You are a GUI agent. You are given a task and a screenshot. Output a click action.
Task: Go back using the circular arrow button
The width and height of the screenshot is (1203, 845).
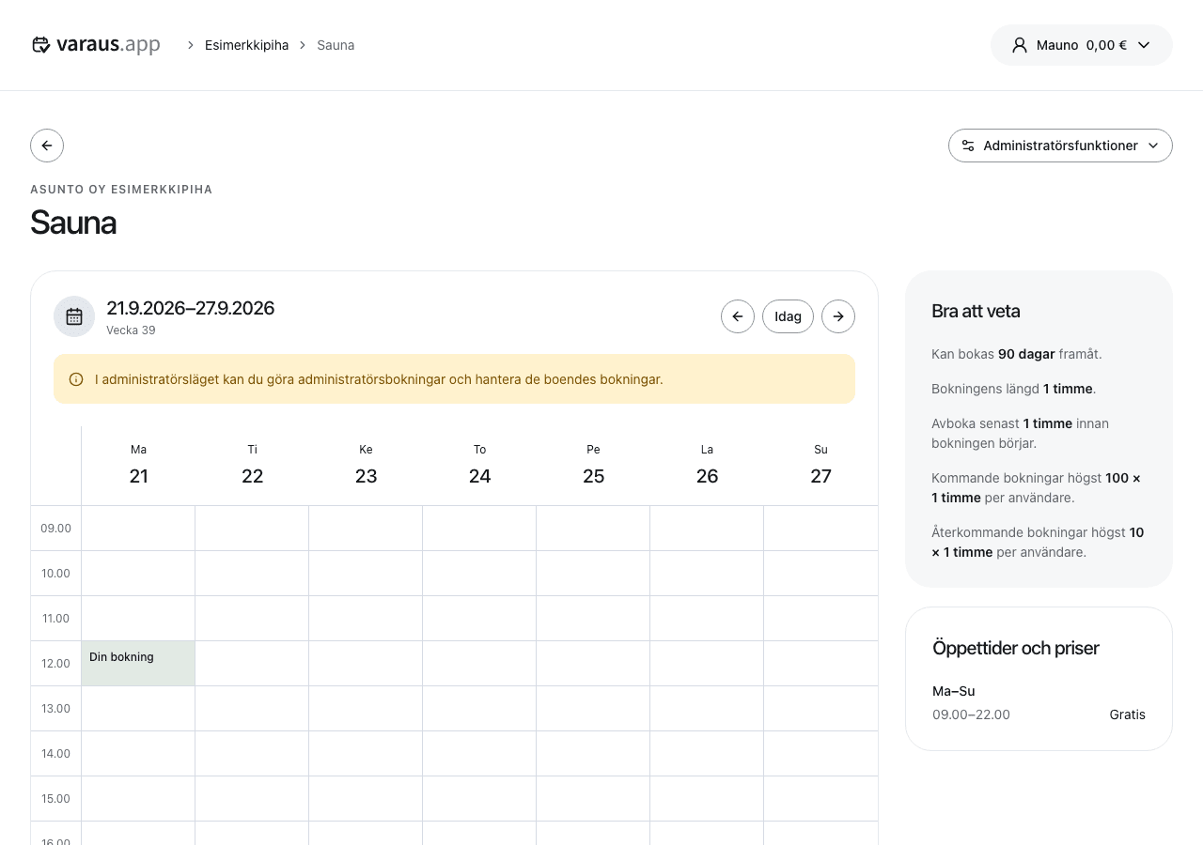(47, 146)
